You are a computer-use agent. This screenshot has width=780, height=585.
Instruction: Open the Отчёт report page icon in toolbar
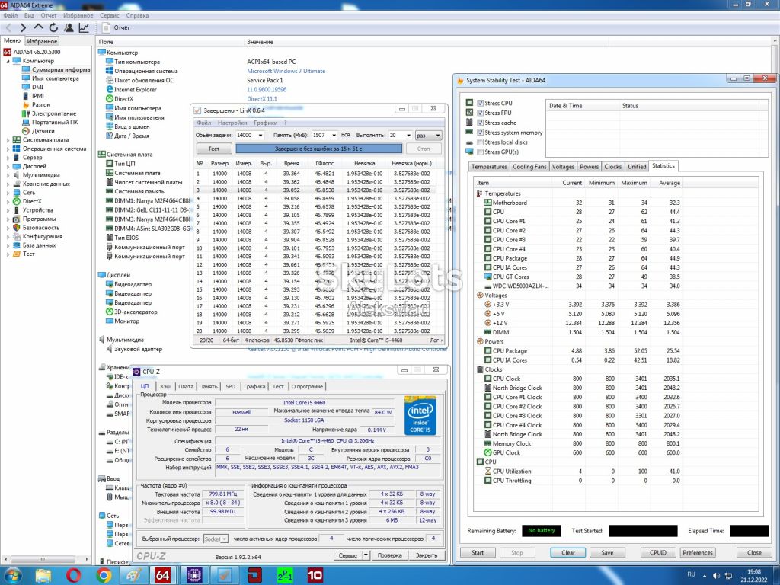[x=106, y=28]
